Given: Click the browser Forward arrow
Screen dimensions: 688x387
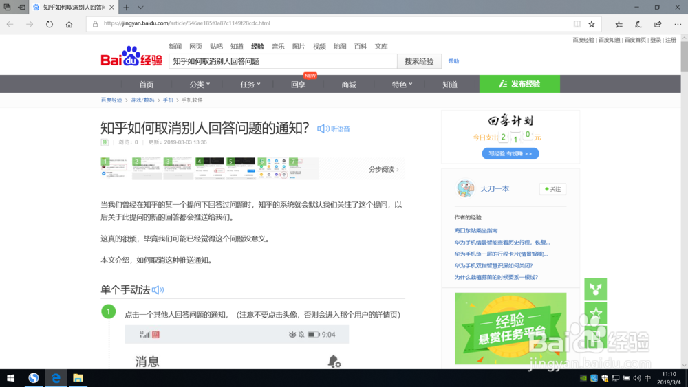Looking at the screenshot, I should pyautogui.click(x=30, y=24).
